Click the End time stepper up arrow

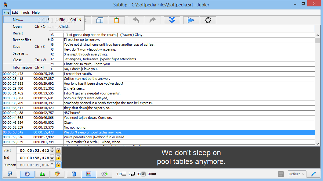[52, 156]
